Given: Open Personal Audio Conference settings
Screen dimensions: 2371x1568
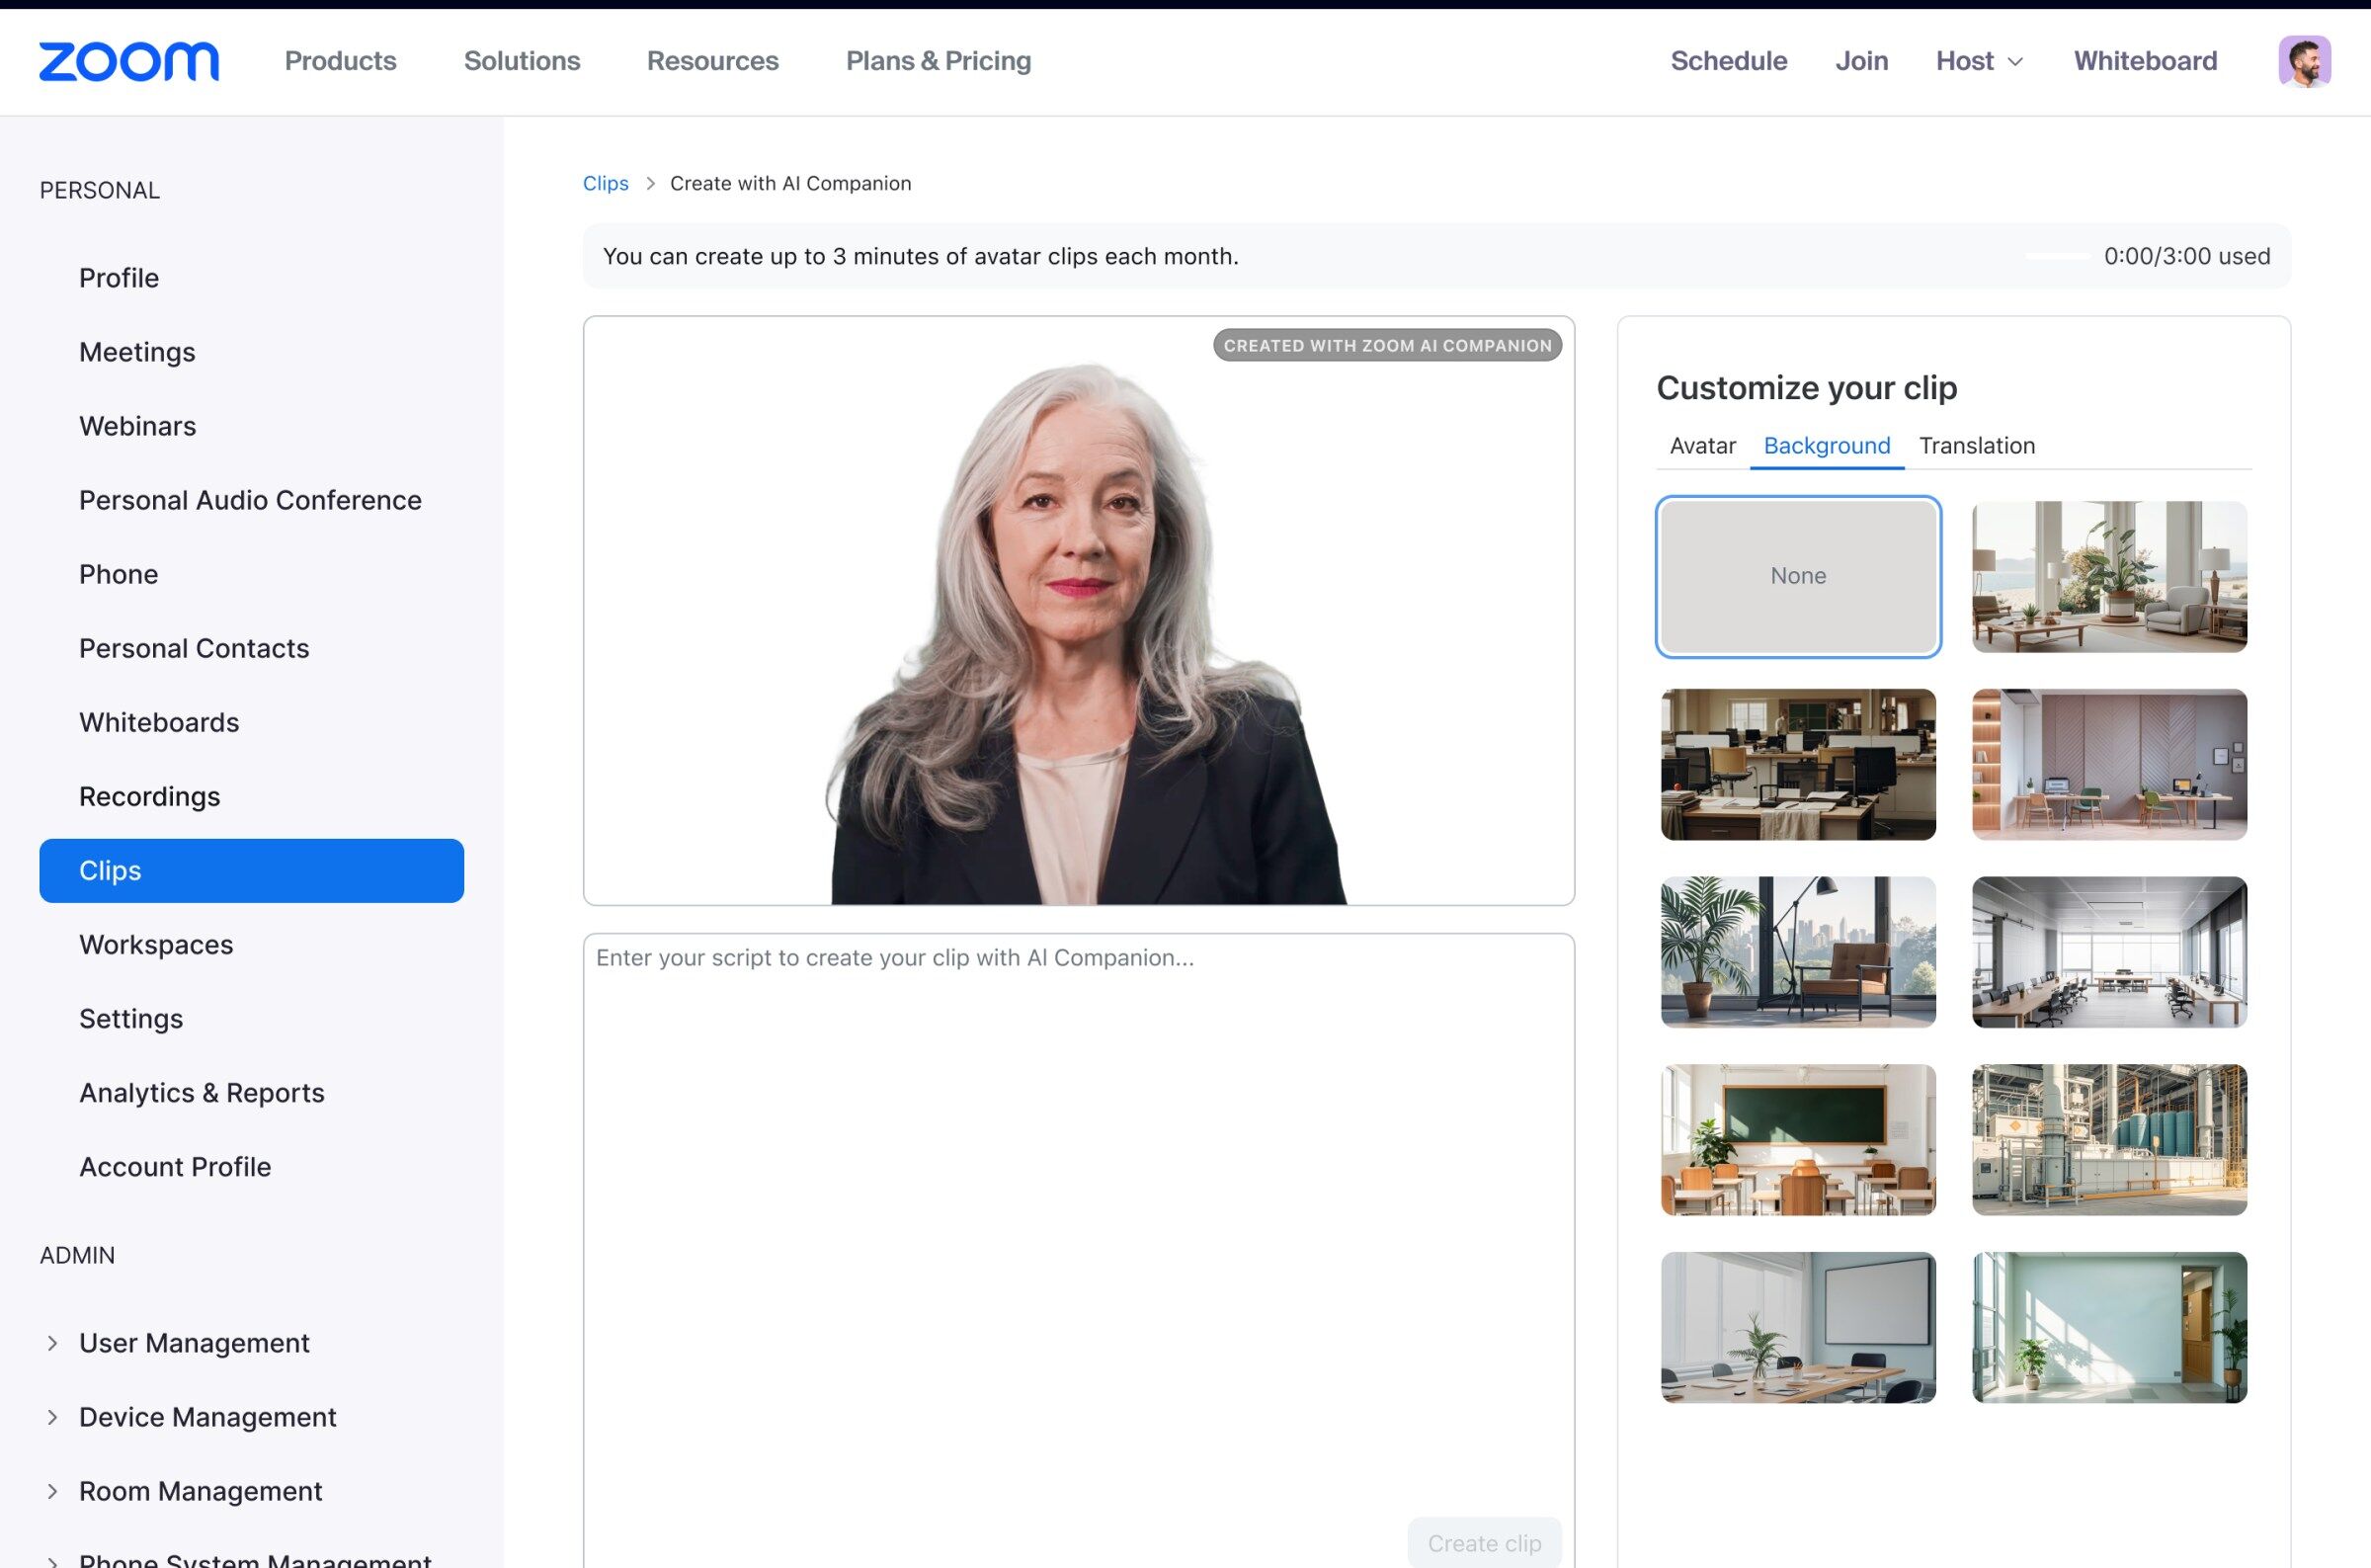Looking at the screenshot, I should click(250, 500).
